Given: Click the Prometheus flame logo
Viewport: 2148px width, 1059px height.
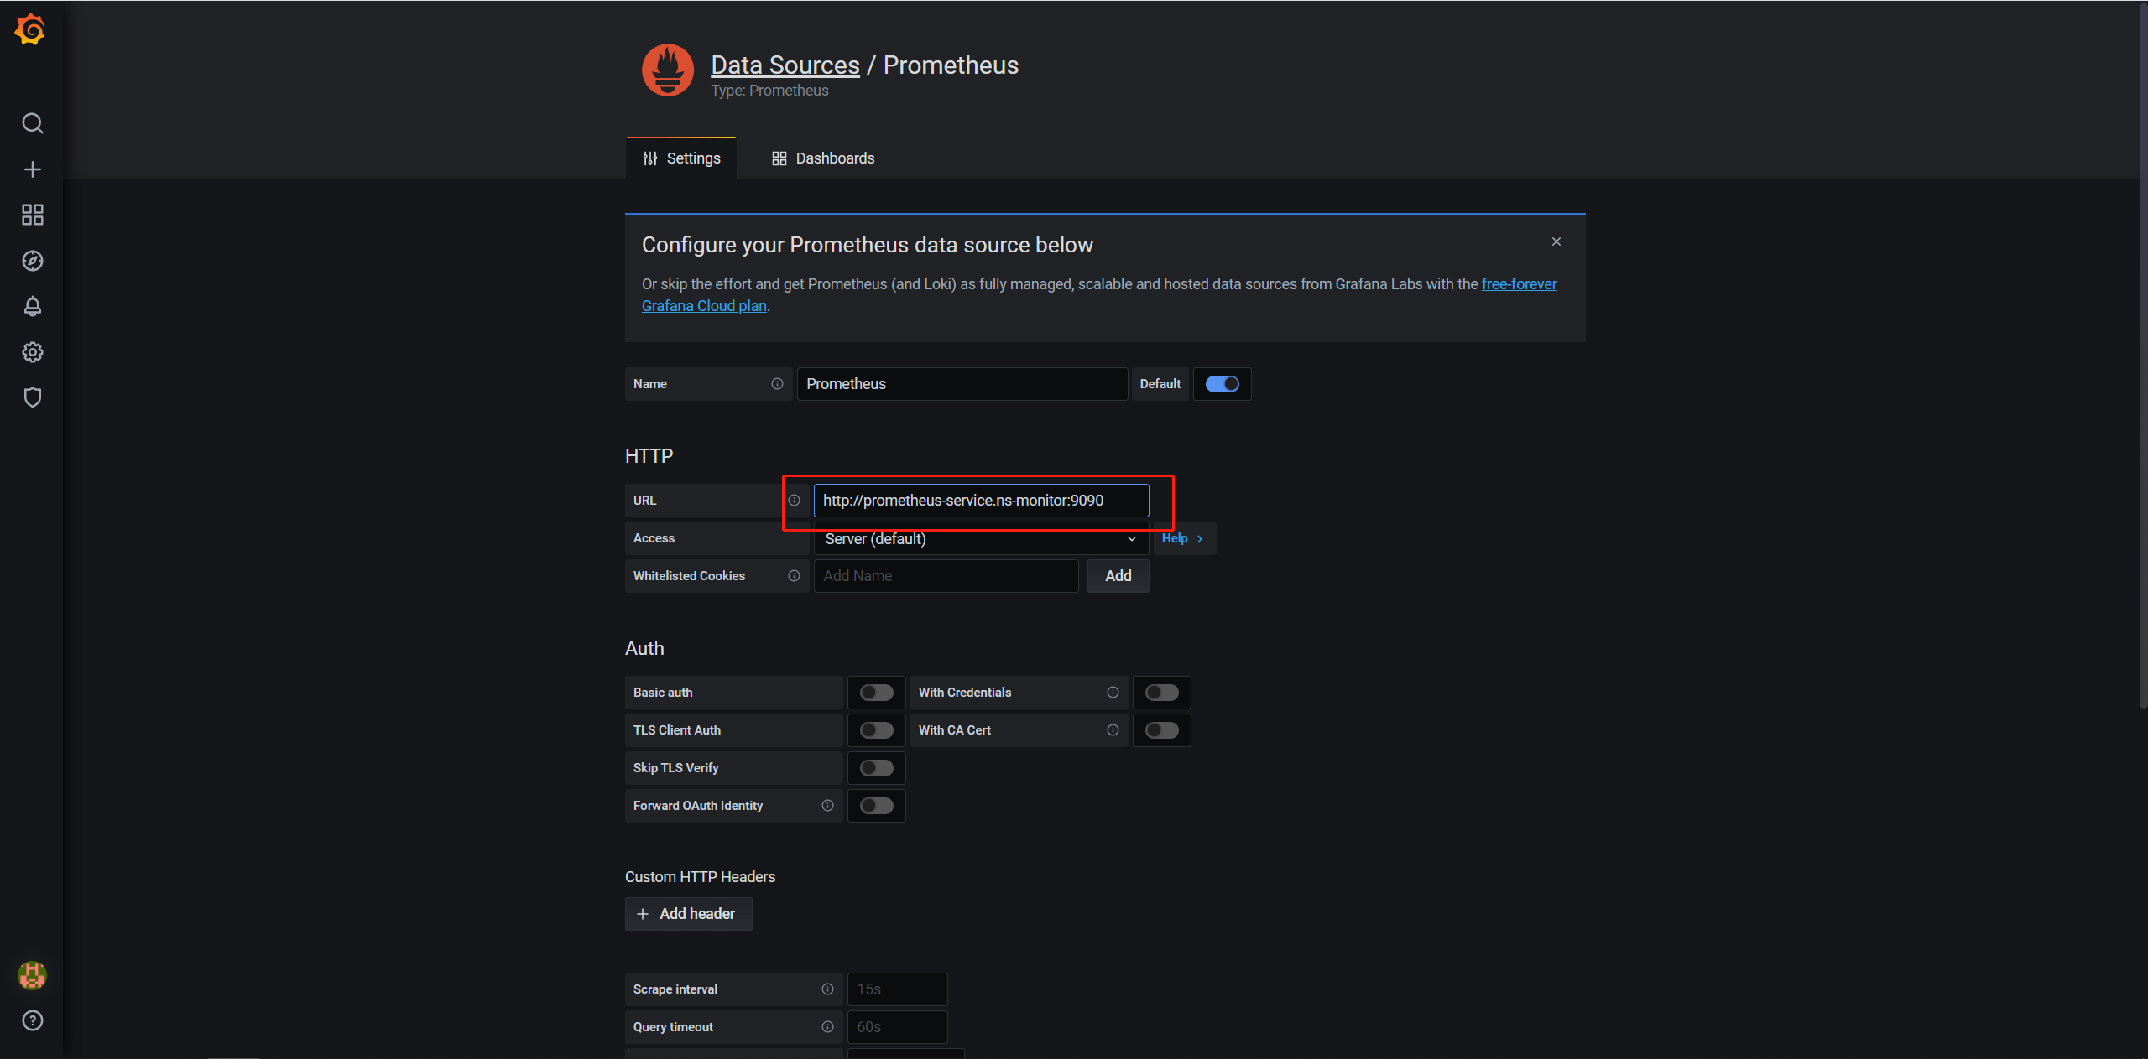Looking at the screenshot, I should [668, 70].
